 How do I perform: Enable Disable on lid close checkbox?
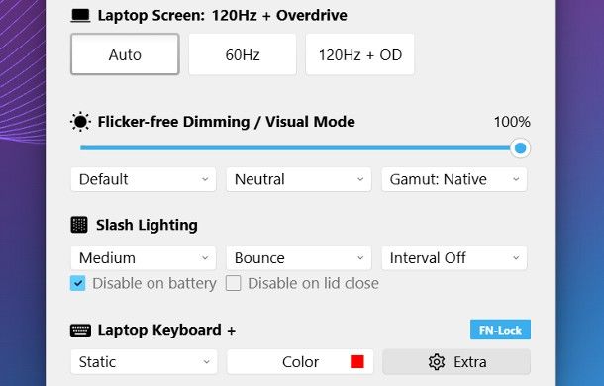(233, 283)
